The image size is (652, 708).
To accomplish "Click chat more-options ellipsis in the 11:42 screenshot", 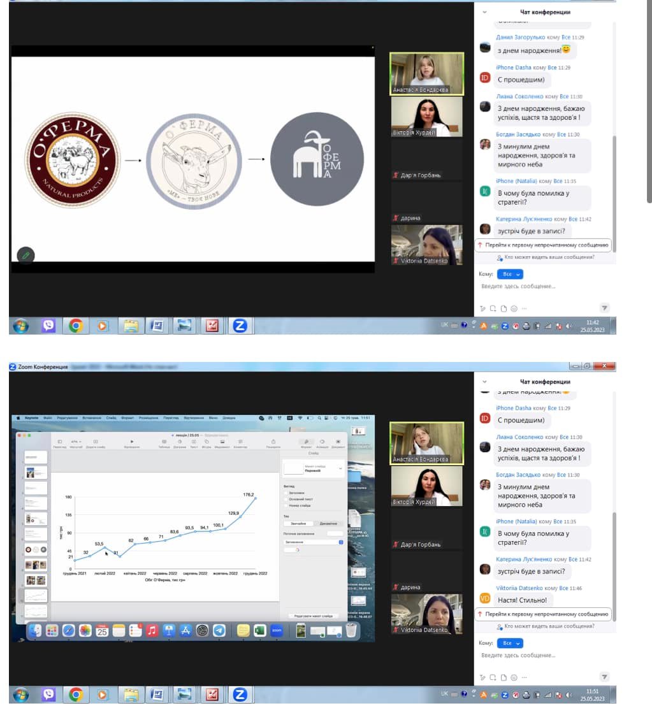I will (x=525, y=309).
